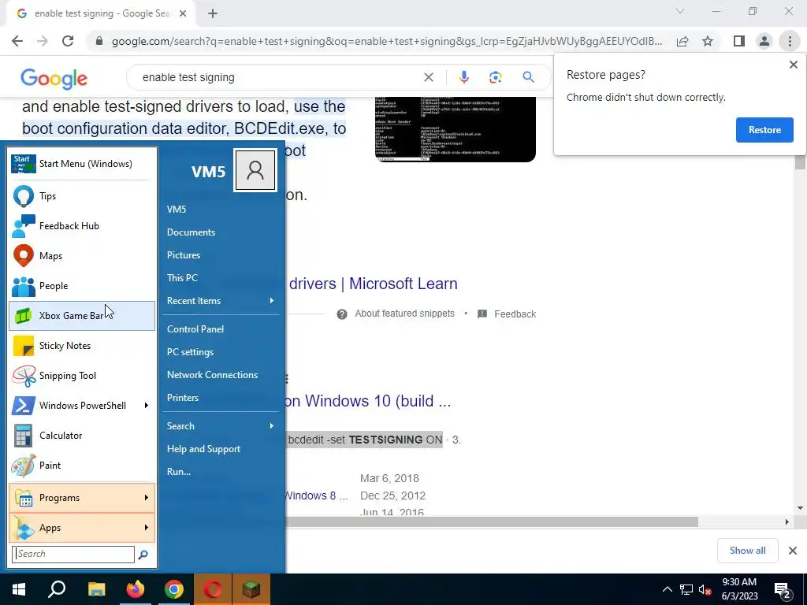Open Chrome side panel icon
Image resolution: width=807 pixels, height=605 pixels.
pos(739,41)
